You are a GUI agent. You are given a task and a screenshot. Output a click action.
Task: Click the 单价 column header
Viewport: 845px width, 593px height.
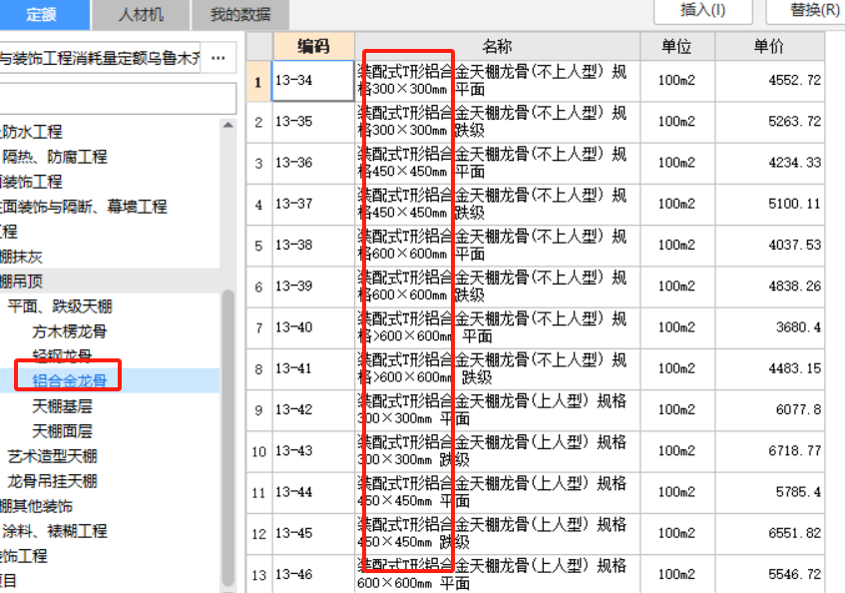coord(769,46)
